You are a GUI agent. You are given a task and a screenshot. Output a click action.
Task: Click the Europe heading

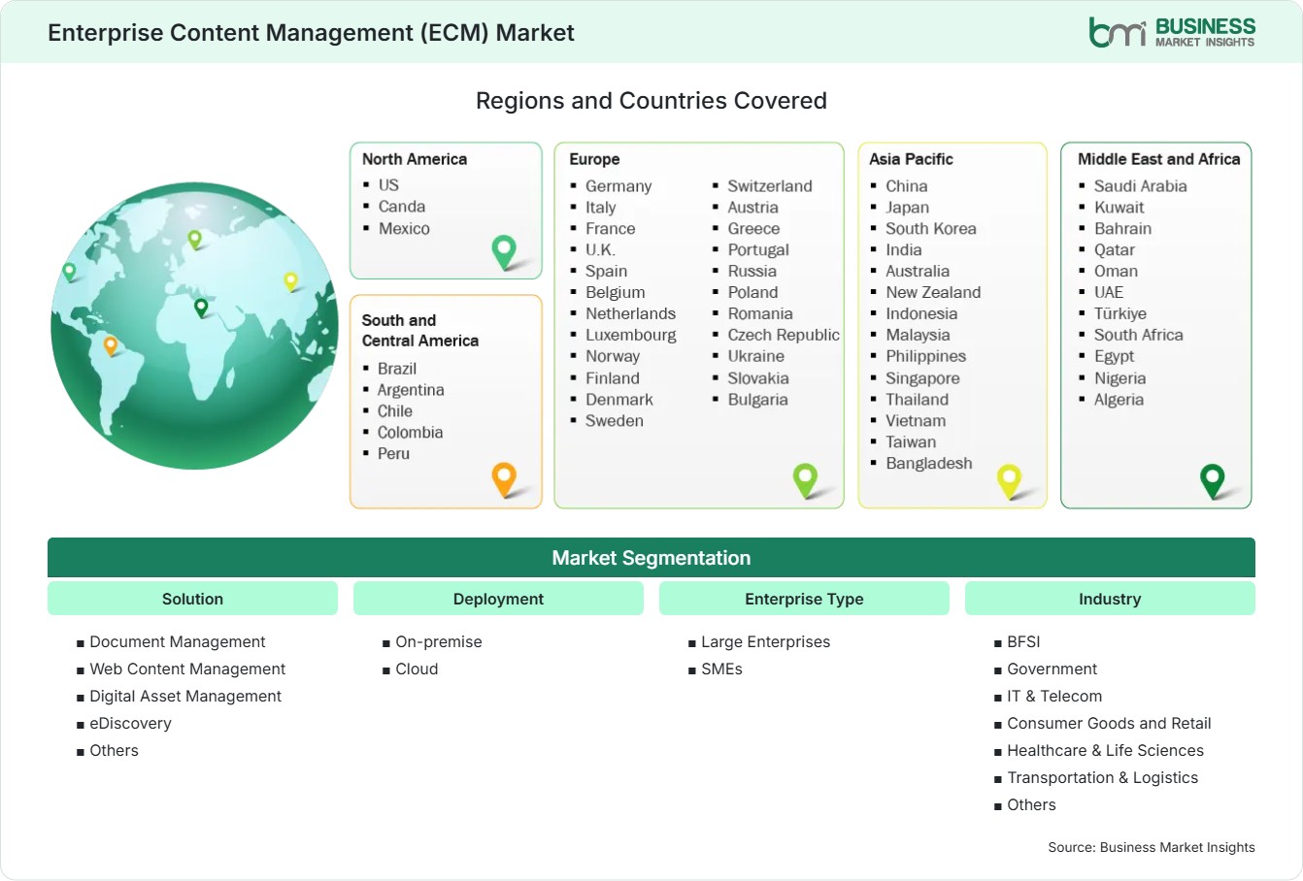[594, 159]
